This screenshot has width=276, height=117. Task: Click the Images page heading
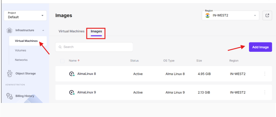[64, 16]
